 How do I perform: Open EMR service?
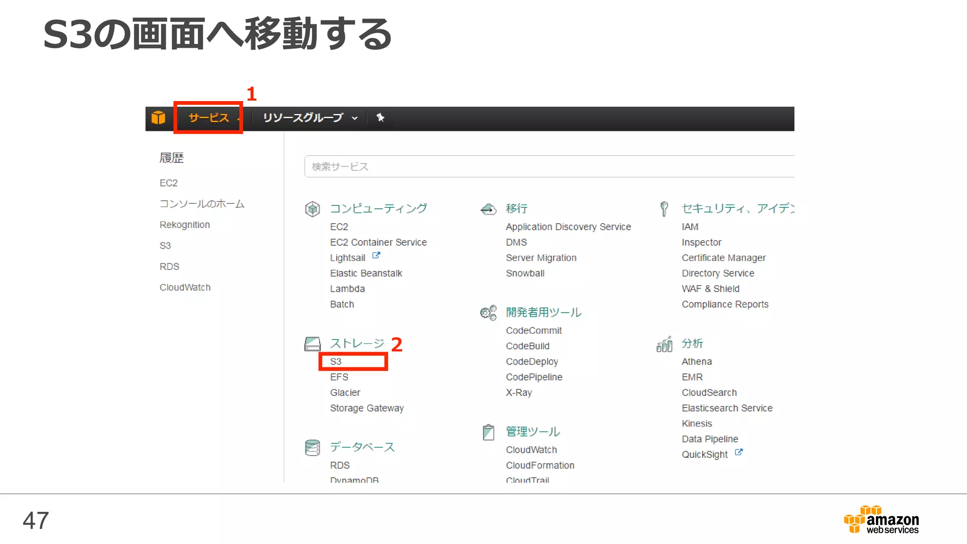pos(692,377)
